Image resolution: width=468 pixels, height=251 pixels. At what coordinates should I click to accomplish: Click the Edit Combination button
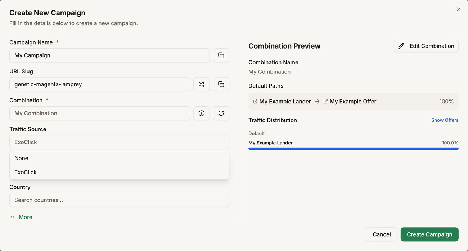(426, 46)
